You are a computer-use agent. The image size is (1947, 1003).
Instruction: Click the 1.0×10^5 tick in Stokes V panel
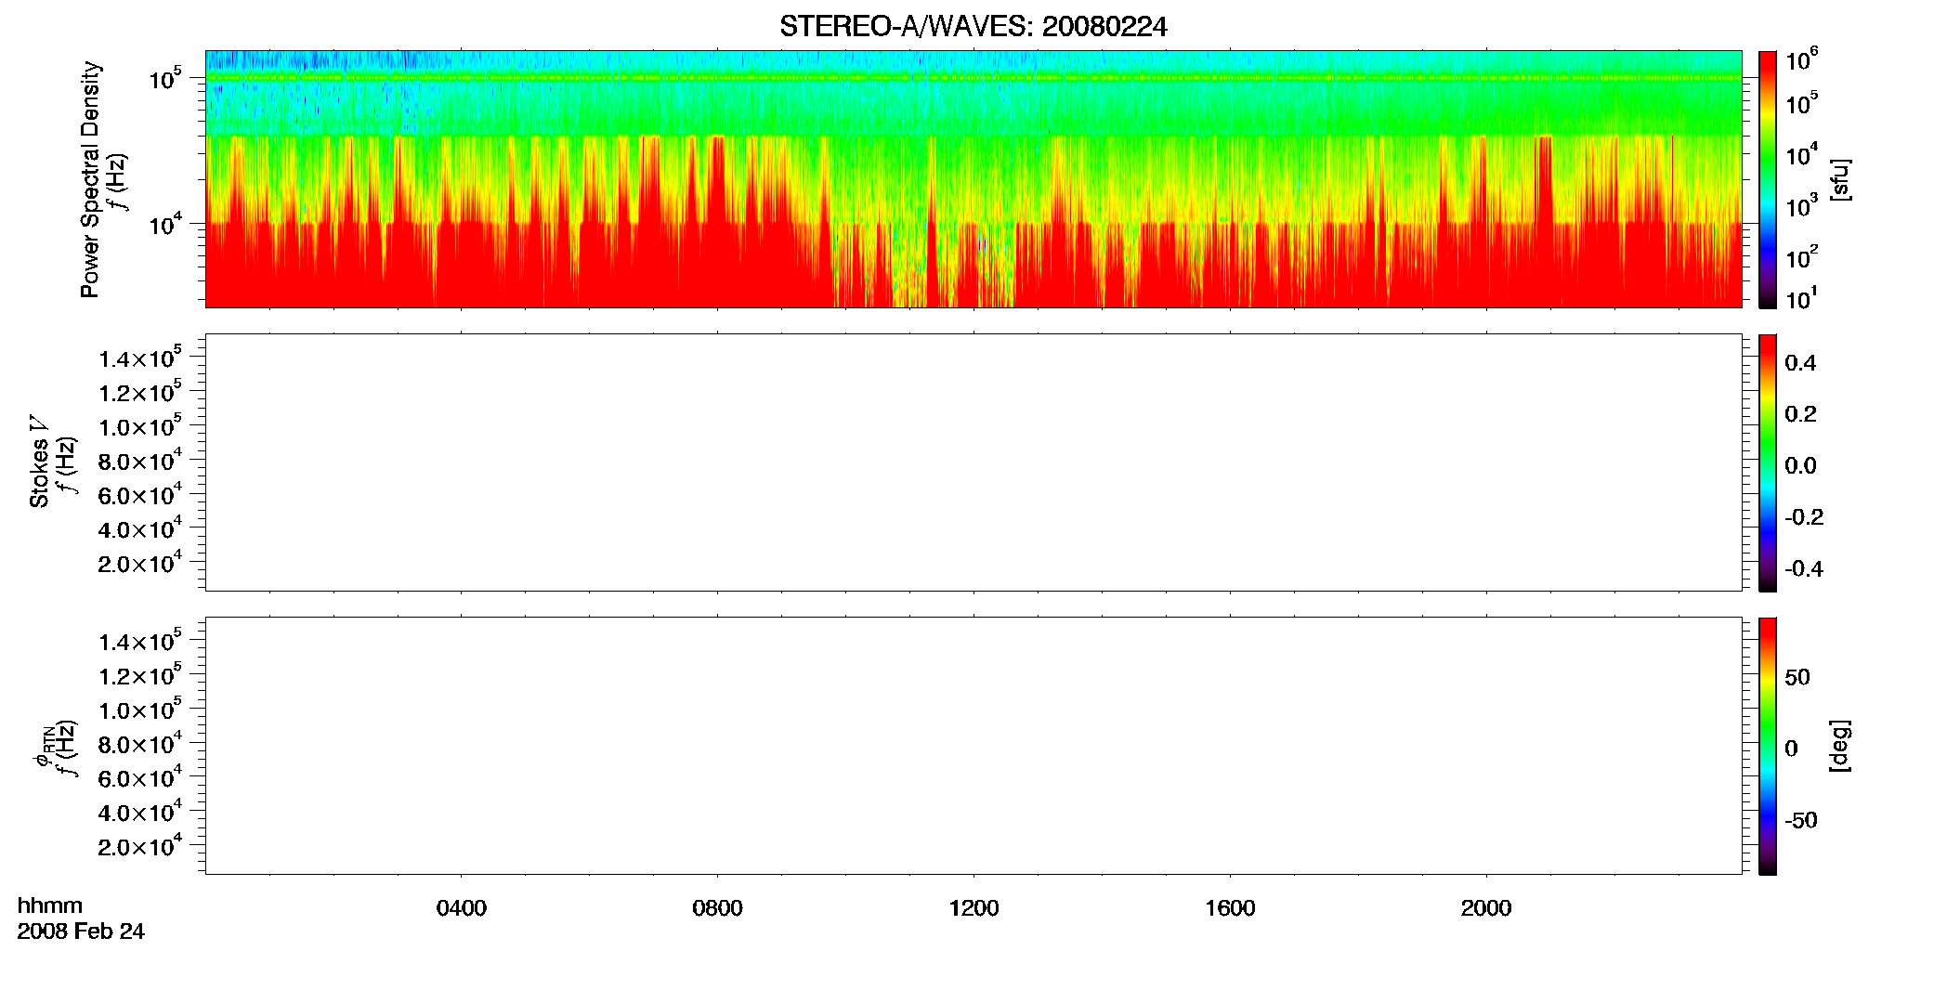[140, 425]
